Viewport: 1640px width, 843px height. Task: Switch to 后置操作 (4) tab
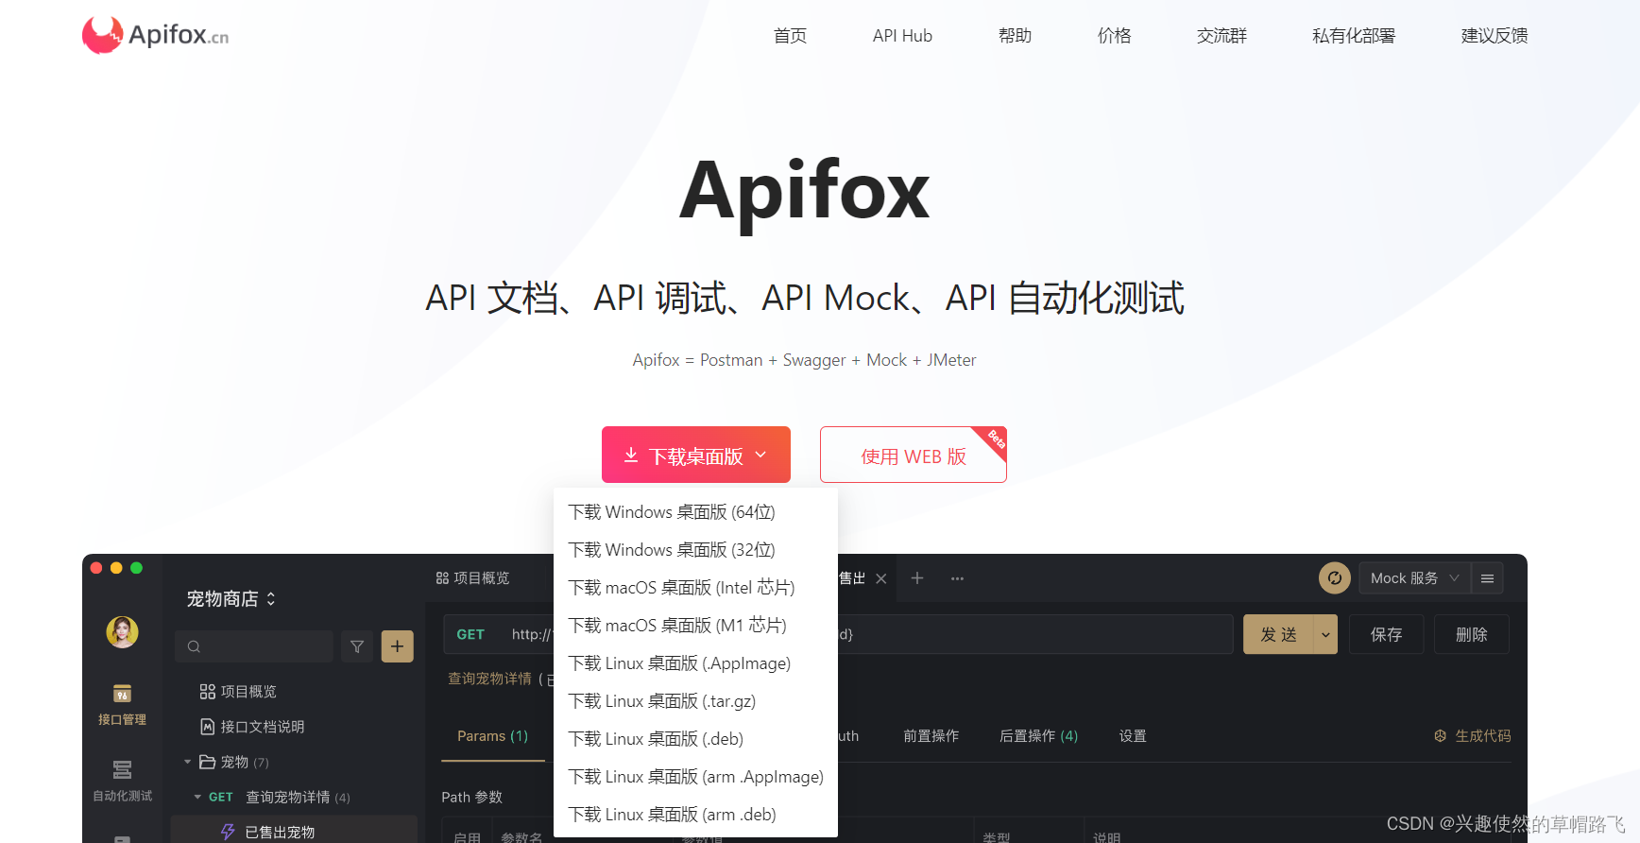coord(1038,736)
